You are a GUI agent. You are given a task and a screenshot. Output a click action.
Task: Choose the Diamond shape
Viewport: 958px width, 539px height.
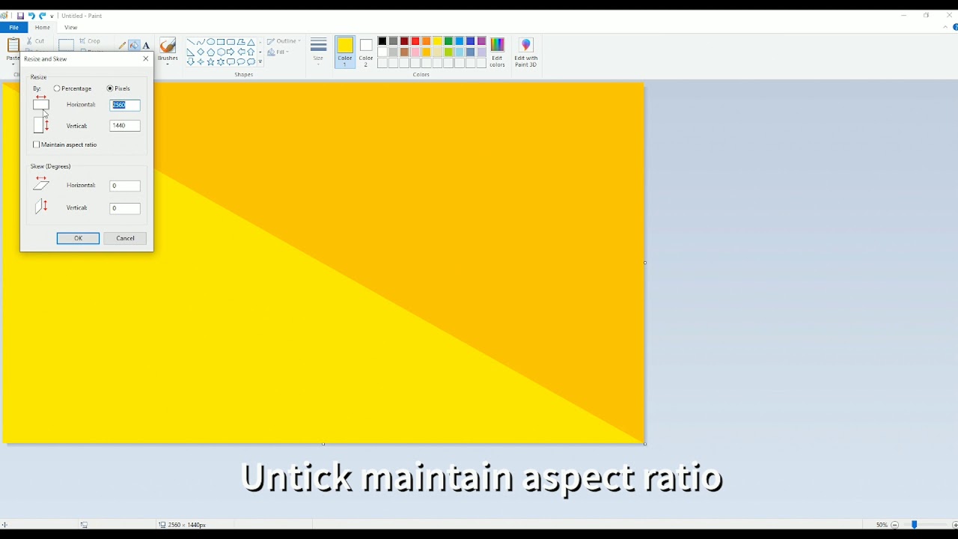pyautogui.click(x=201, y=52)
